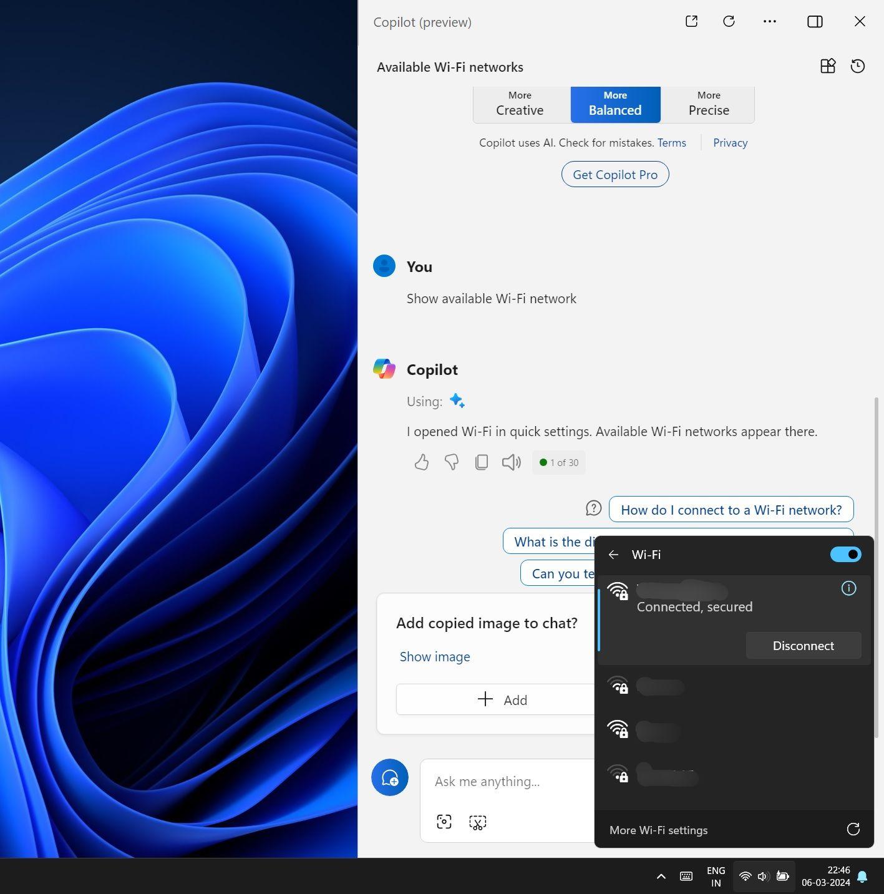Refresh the Wi-Fi network list
Image resolution: width=884 pixels, height=894 pixels.
pyautogui.click(x=852, y=829)
